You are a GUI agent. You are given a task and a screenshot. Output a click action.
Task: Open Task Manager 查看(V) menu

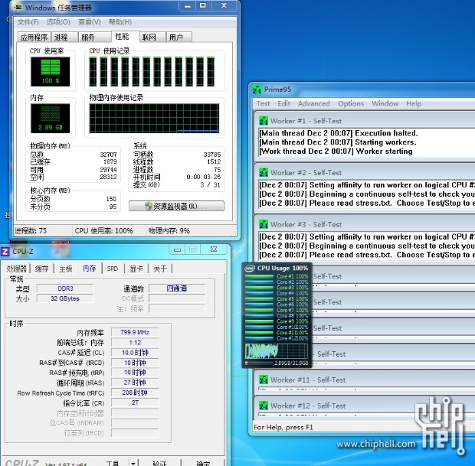coord(90,21)
